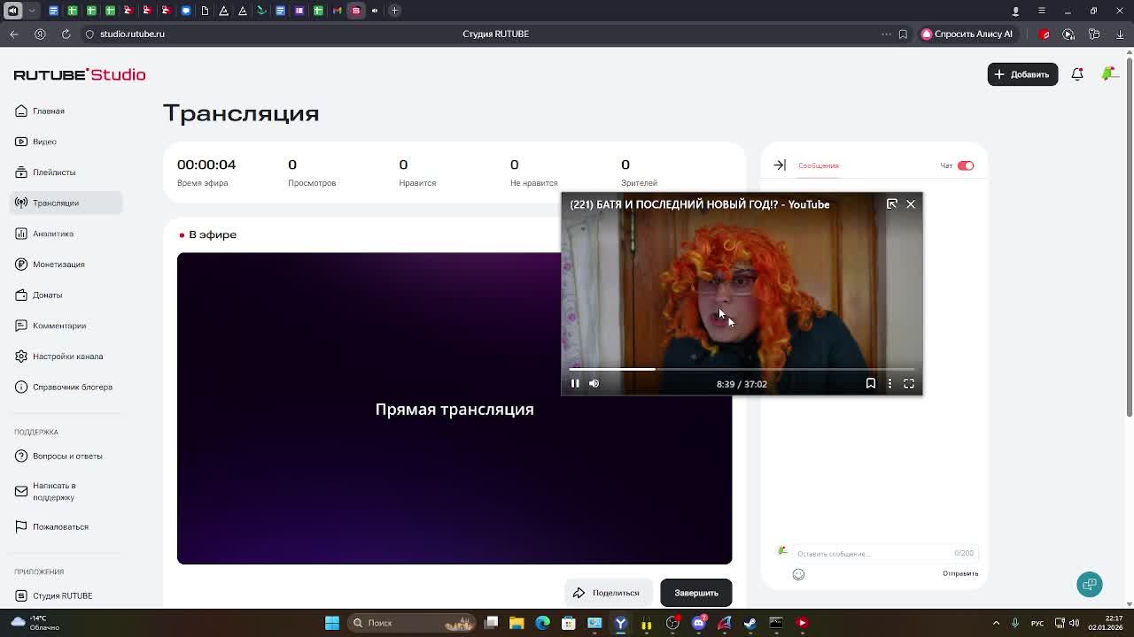Open the emoji picker in chat

coord(798,574)
